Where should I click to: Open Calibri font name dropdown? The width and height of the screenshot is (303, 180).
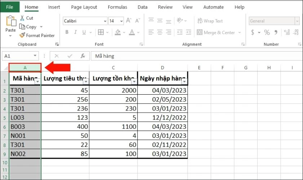pyautogui.click(x=105, y=21)
